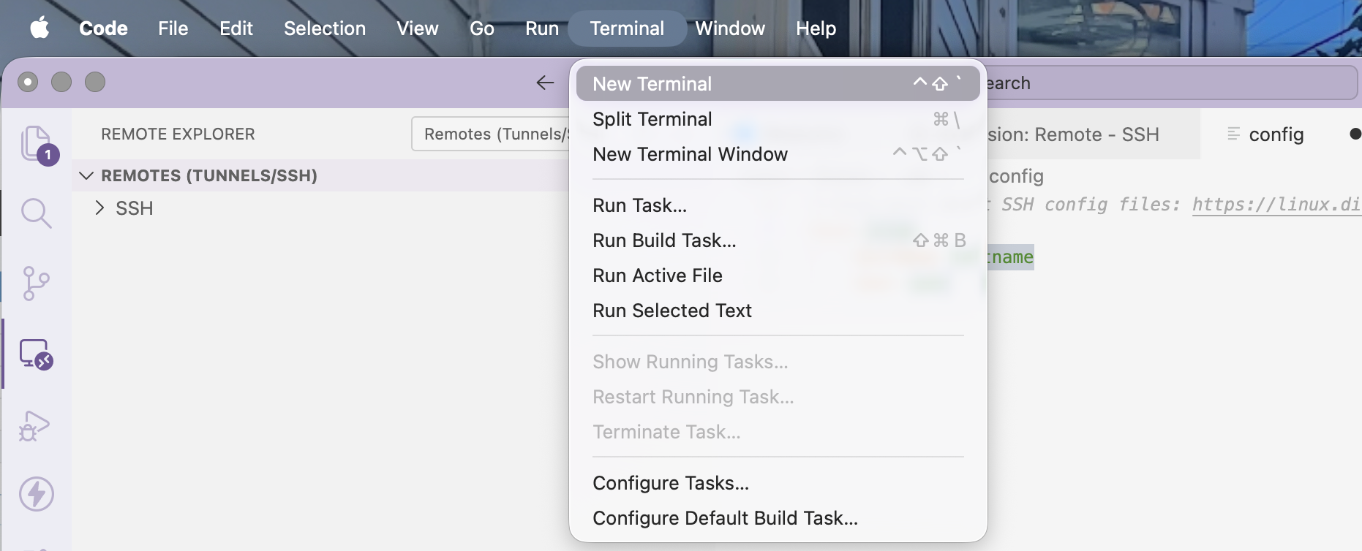Open the View menu
This screenshot has height=551, width=1362.
418,28
